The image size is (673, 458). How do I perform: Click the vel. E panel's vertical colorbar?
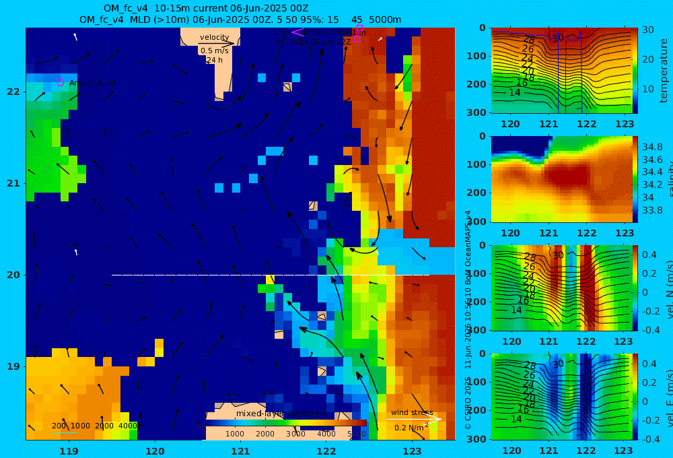(x=635, y=397)
